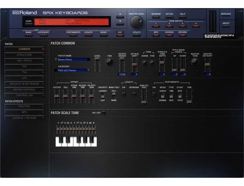Open the CATEGORY list

click(44, 35)
